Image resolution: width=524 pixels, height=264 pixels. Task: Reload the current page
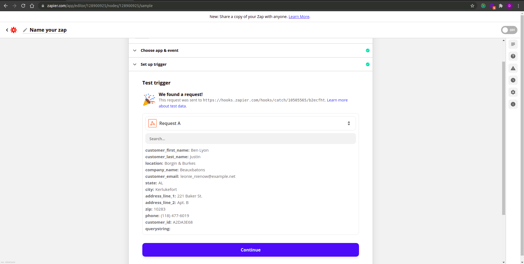(23, 6)
